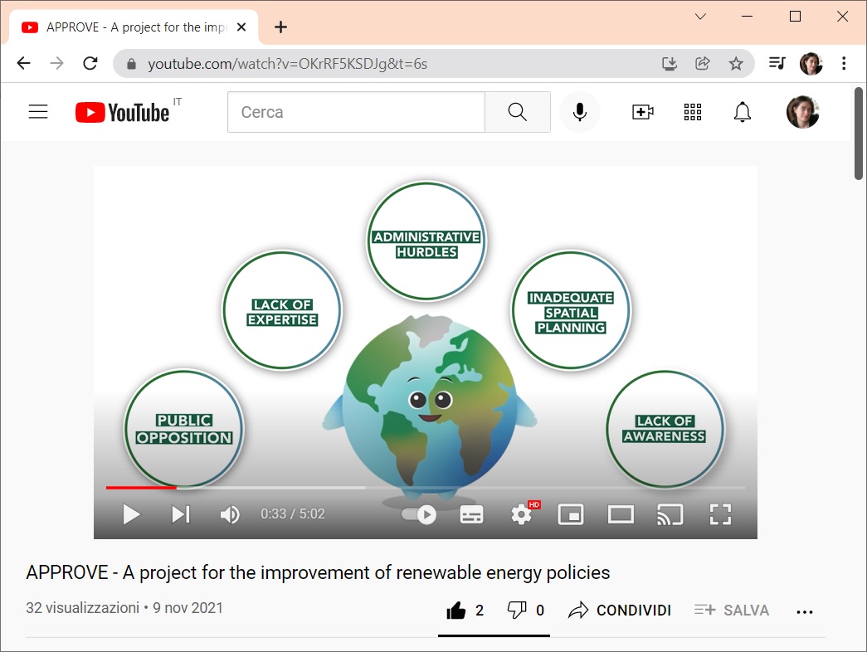Screen dimensions: 867x652
Task: Play the paused video
Action: click(131, 514)
